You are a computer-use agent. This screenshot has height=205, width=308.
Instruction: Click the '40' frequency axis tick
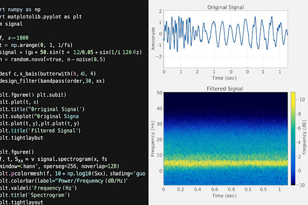[x=159, y=109]
